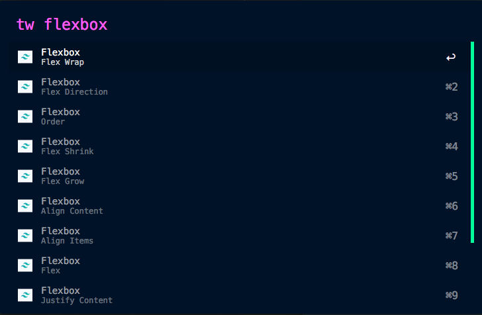Click the Tailwind icon beside Justify Content
This screenshot has width=482, height=315.
(x=25, y=295)
